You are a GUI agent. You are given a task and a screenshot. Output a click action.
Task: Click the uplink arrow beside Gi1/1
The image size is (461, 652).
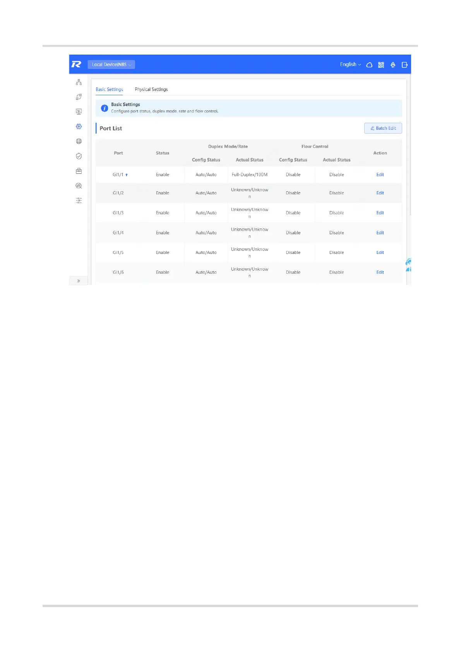[x=127, y=175]
